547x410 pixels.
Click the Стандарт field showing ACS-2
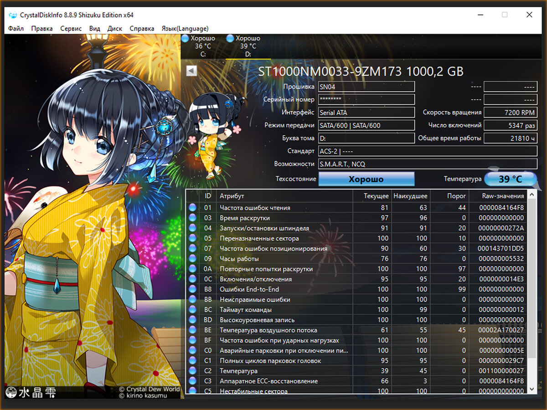coord(428,151)
